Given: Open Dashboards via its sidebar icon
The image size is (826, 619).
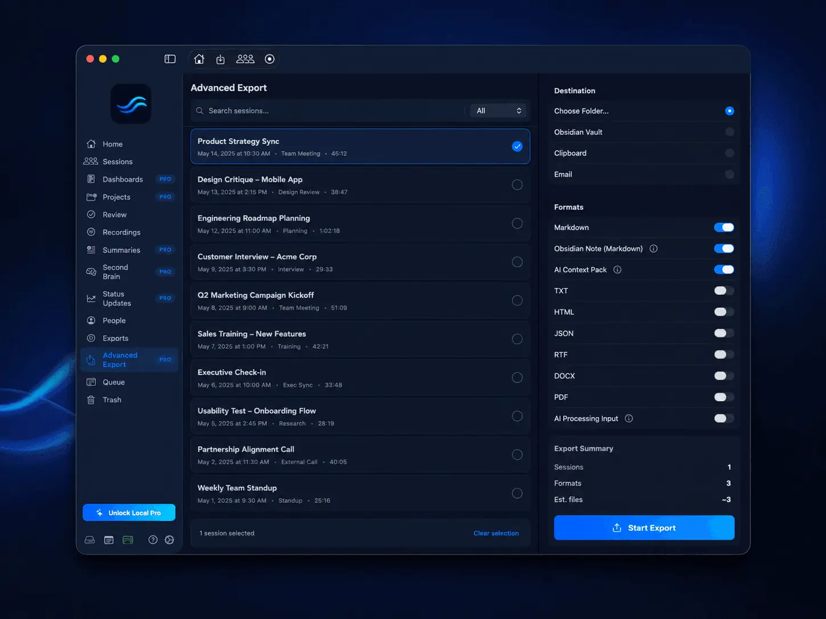Looking at the screenshot, I should [91, 179].
